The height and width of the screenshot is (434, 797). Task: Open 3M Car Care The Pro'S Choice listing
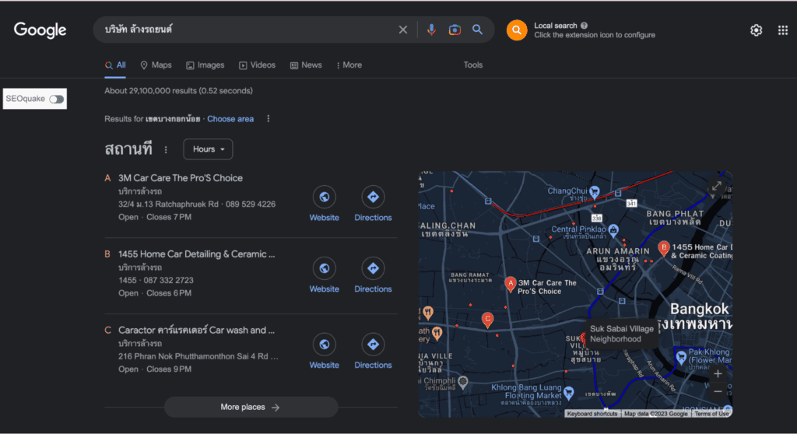(181, 178)
